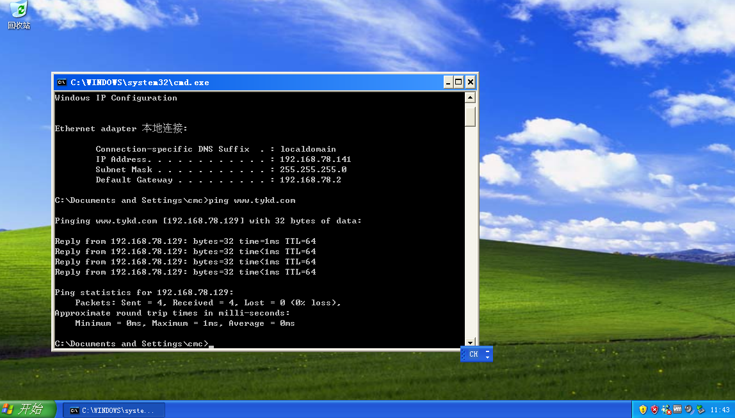Open the red shield security alert tray icon

click(654, 410)
